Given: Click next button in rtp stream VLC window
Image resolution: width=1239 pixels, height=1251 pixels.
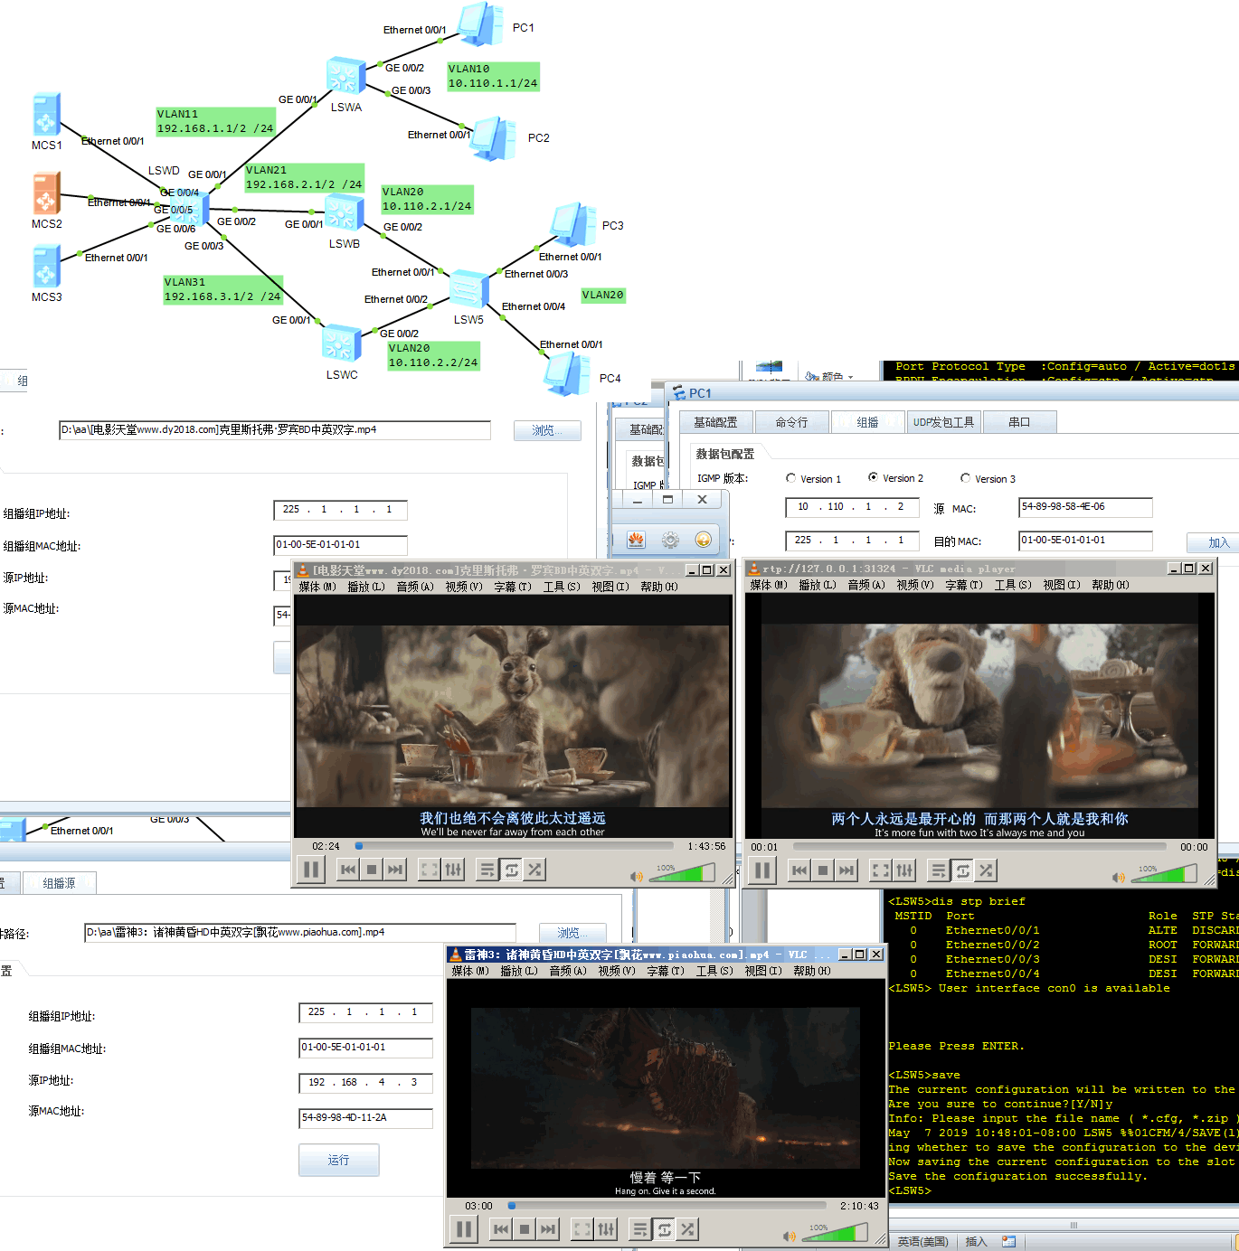Looking at the screenshot, I should tap(846, 870).
